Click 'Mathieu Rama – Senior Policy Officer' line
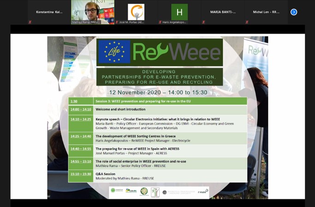This screenshot has width=315, height=207. [x=131, y=166]
